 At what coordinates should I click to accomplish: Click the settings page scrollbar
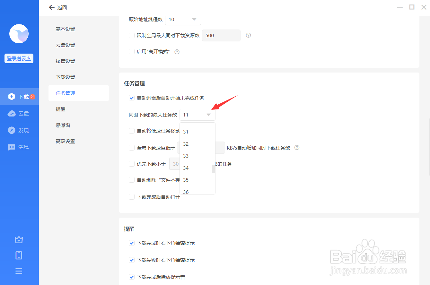coord(429,147)
